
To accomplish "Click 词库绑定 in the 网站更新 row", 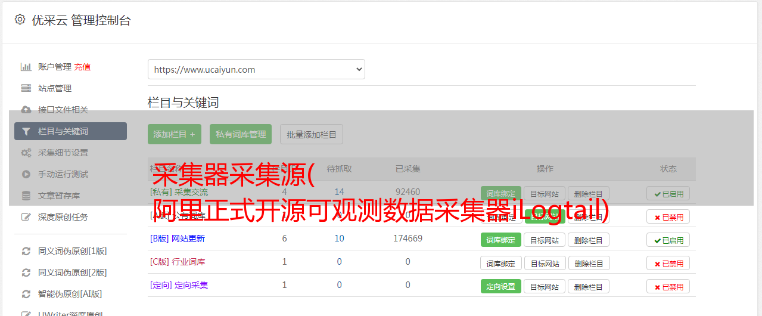I will tap(501, 240).
